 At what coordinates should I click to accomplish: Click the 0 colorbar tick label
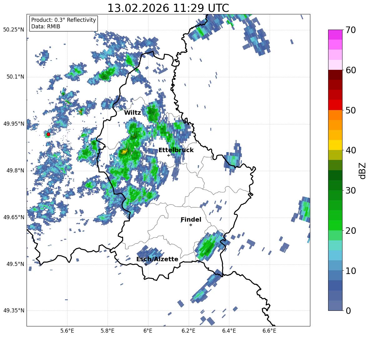(x=348, y=311)
